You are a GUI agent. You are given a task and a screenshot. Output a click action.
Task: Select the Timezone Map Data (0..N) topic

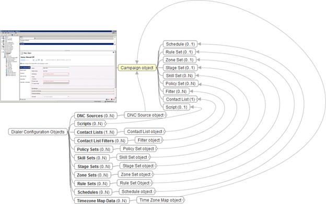(102, 201)
